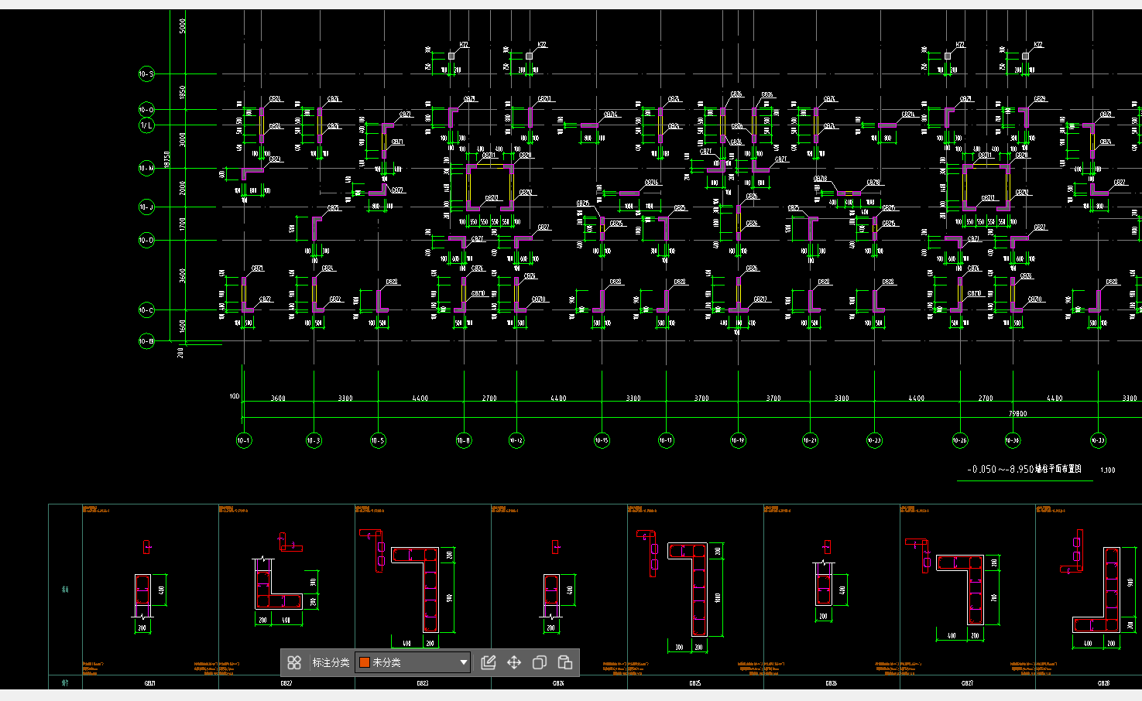Click the paste clipboard icon

click(x=565, y=662)
